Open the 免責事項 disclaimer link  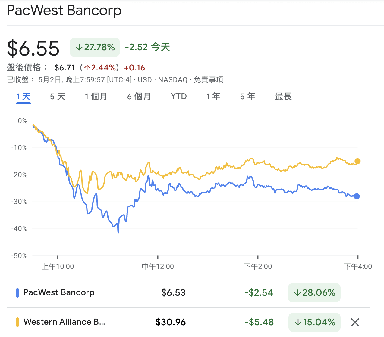[209, 80]
